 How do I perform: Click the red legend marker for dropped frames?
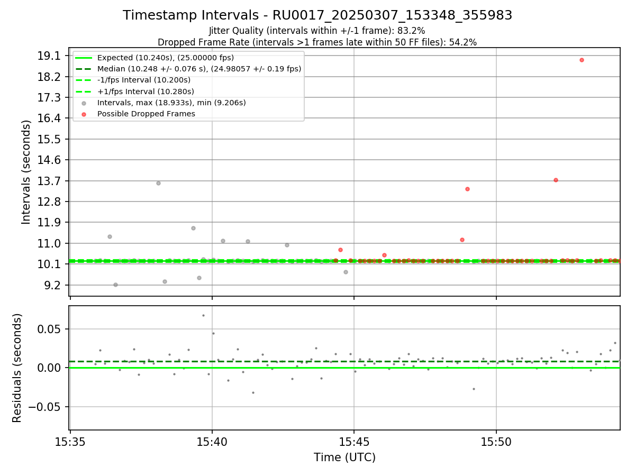84,114
